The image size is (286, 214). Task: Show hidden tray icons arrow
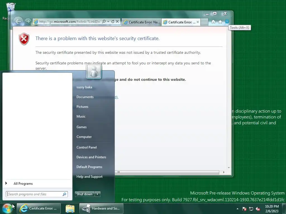(237, 209)
